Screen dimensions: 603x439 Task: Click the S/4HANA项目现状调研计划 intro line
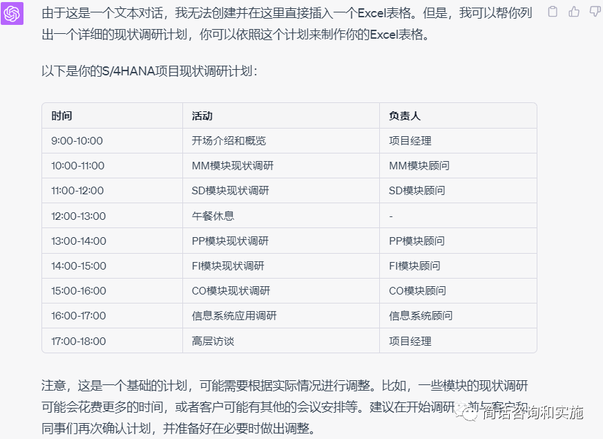(149, 71)
